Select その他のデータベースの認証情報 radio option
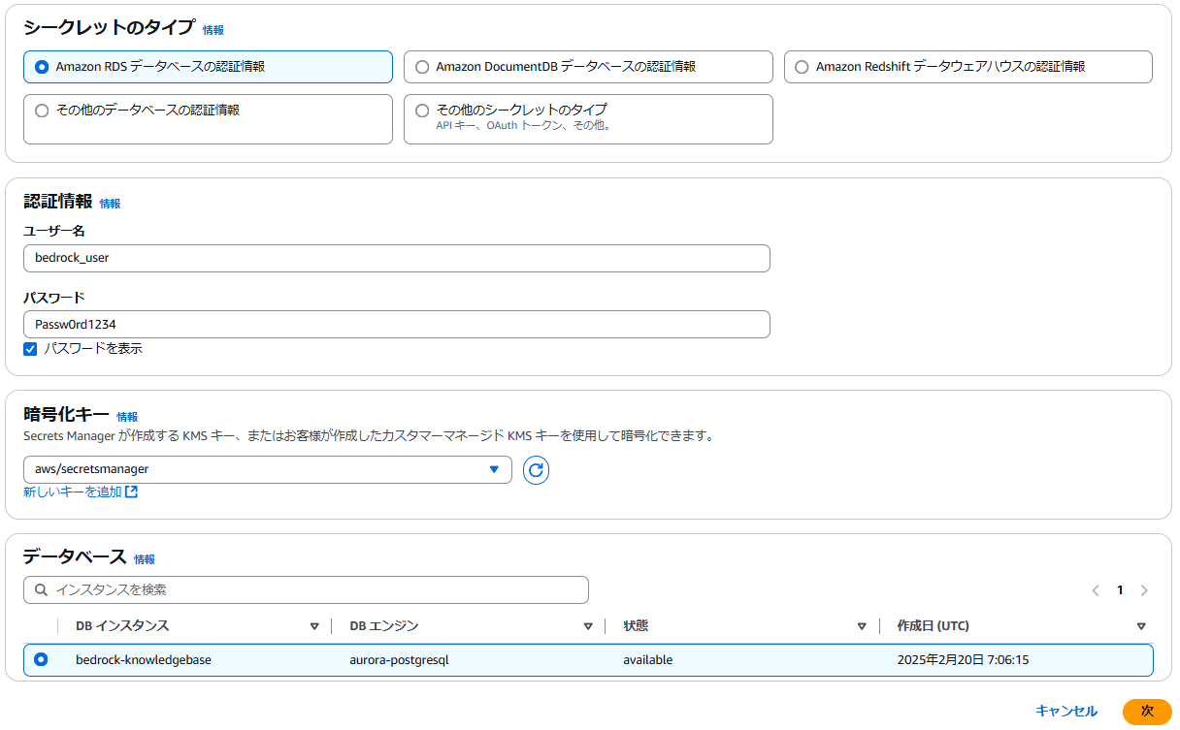Screen dimensions: 1180x730 [x=42, y=111]
